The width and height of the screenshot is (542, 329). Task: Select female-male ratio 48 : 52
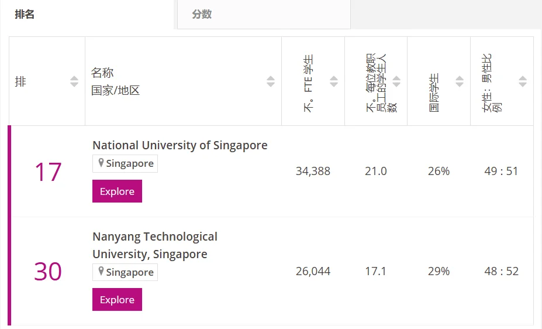click(501, 271)
